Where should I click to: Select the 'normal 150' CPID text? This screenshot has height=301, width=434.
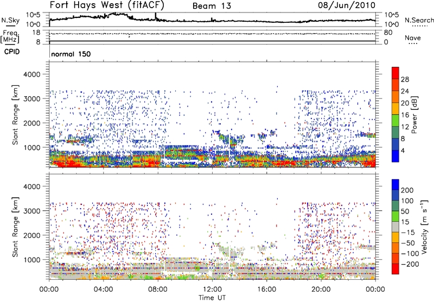[71, 54]
